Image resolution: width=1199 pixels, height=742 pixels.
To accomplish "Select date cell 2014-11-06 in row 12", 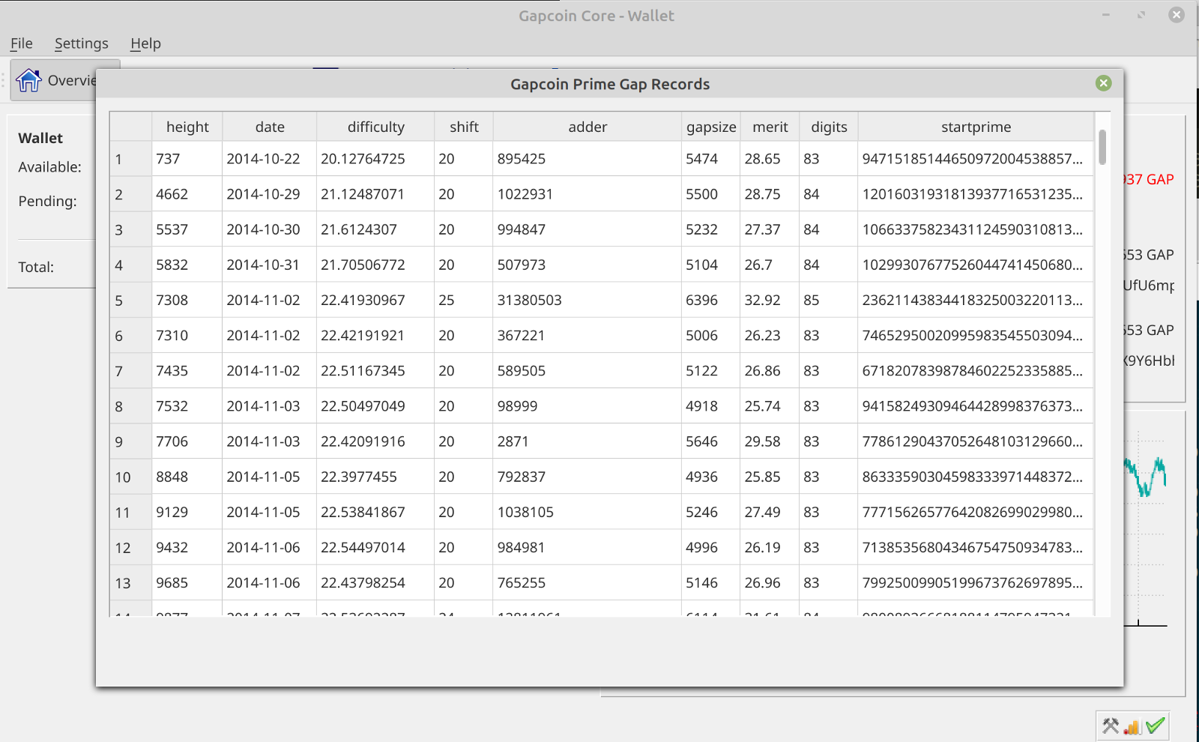I will tap(270, 547).
